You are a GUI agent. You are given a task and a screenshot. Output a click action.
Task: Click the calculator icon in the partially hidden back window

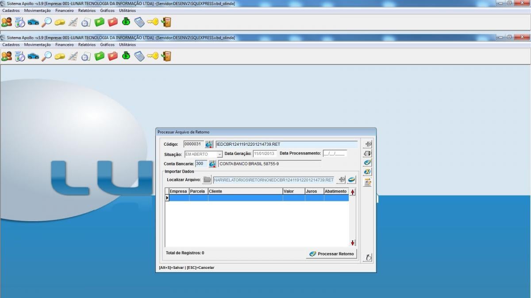139,22
